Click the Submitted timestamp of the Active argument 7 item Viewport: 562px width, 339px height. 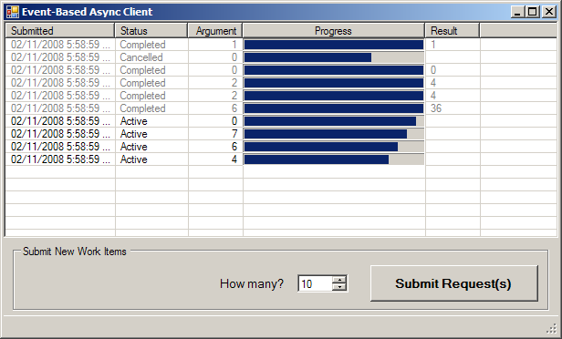point(60,134)
